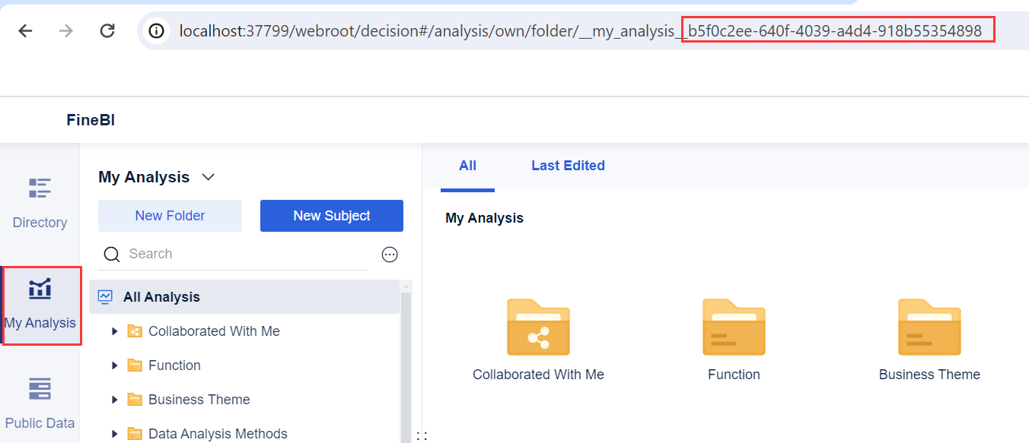
Task: Click the My Analysis breadcrumb heading
Action: [x=484, y=218]
